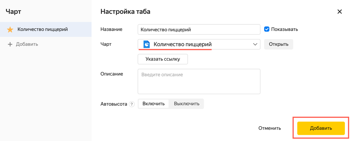Uncheck the Показывать checkbox

[267, 29]
